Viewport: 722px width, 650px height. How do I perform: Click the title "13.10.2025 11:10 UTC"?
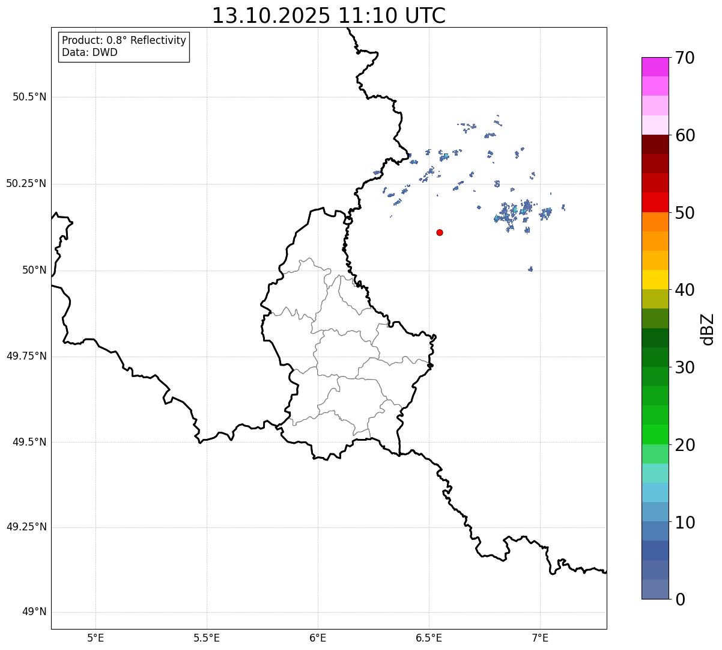[x=329, y=16]
